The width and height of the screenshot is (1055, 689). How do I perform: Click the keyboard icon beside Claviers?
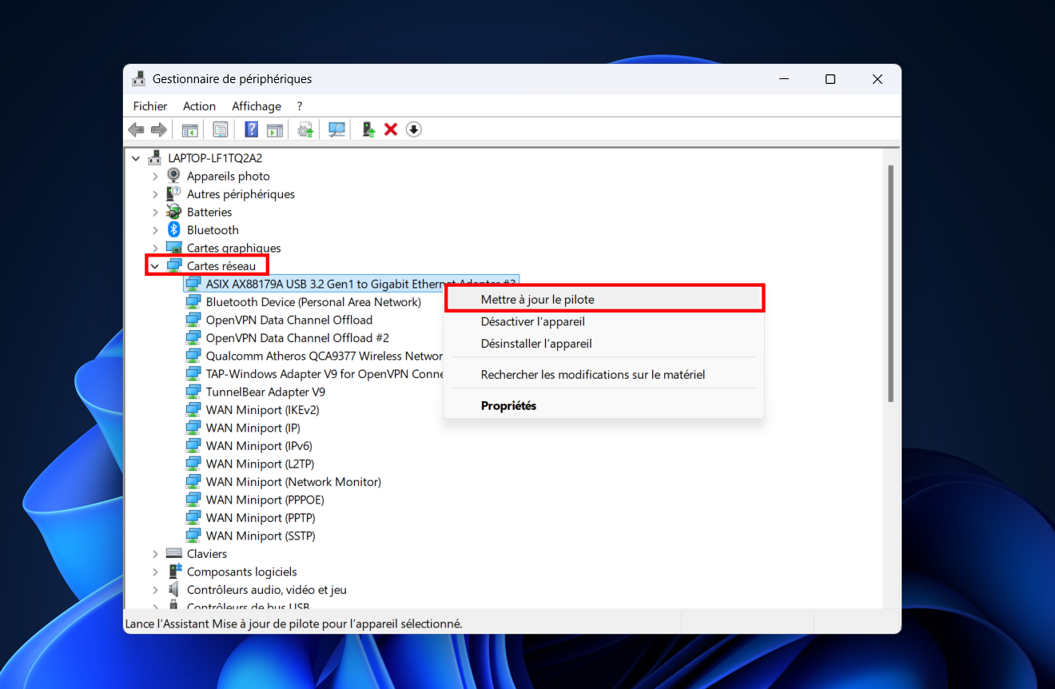173,553
